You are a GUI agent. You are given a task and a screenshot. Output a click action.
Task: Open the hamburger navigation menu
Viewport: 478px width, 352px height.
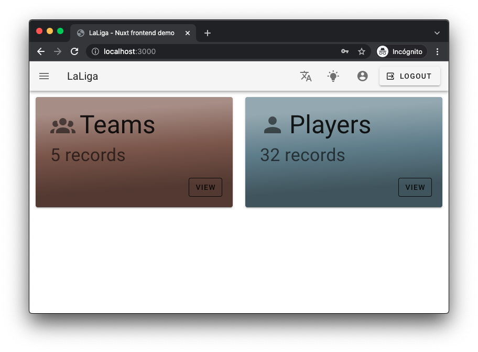pyautogui.click(x=44, y=76)
